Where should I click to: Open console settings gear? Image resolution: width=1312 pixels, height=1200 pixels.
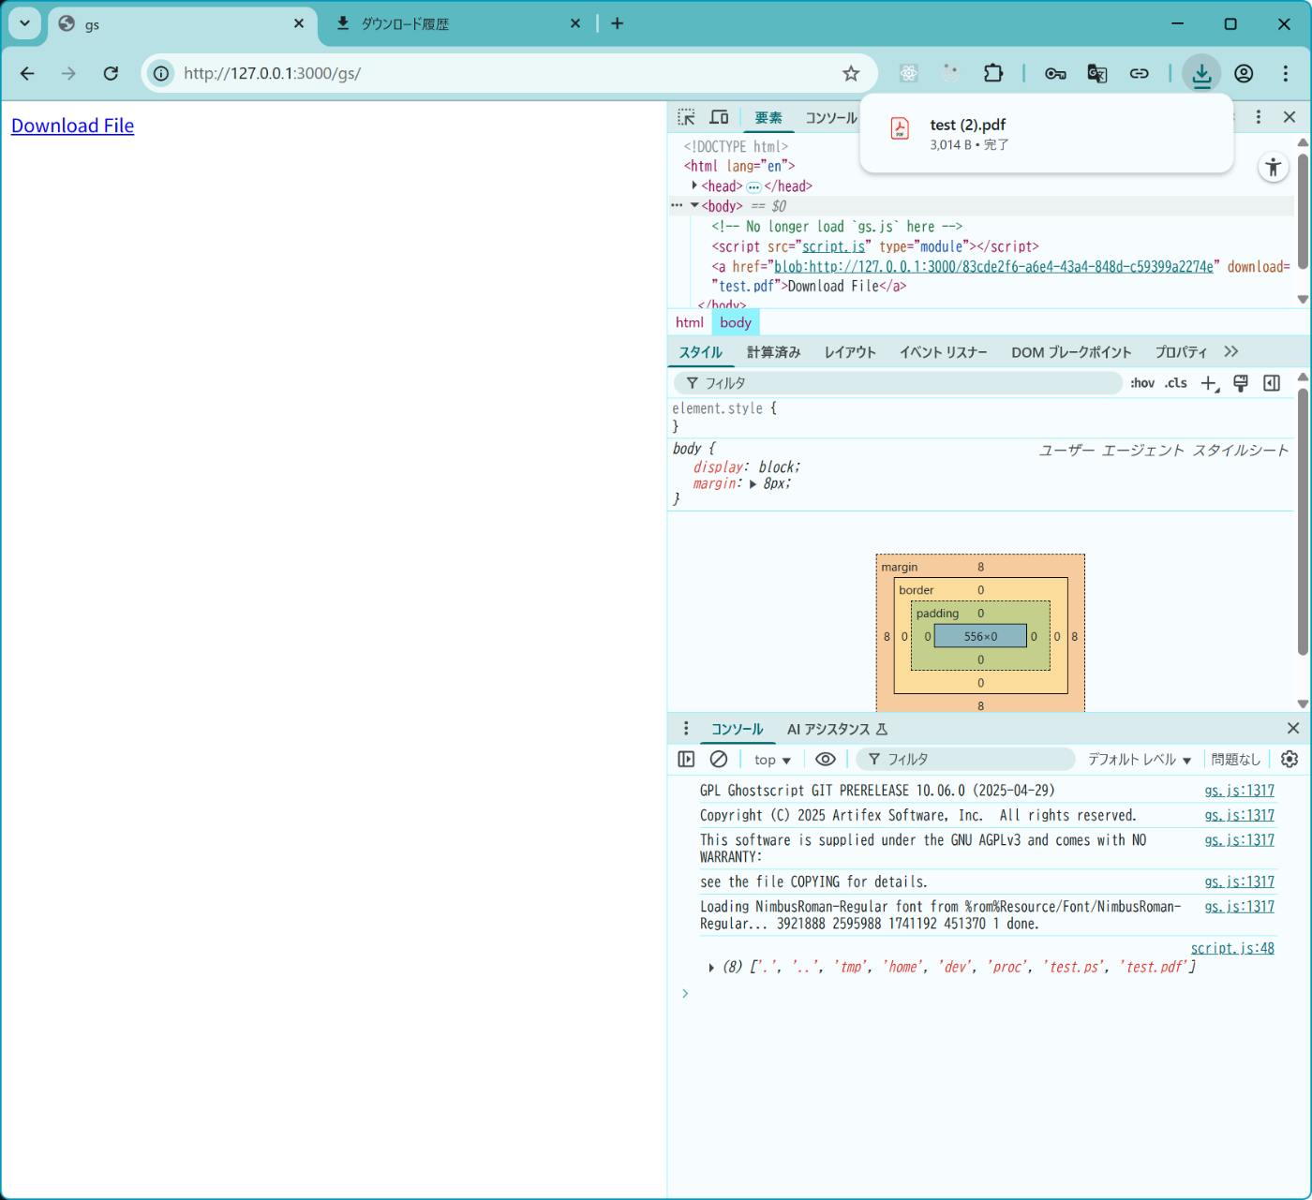pyautogui.click(x=1290, y=759)
